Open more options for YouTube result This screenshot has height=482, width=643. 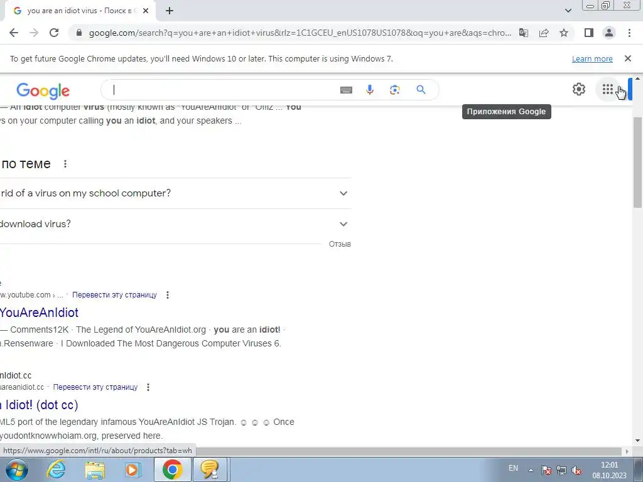pos(167,295)
